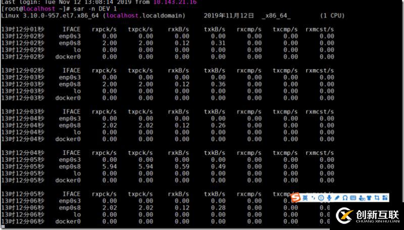Click the '(1 CPU)' text
This screenshot has width=404, height=230.
click(332, 16)
